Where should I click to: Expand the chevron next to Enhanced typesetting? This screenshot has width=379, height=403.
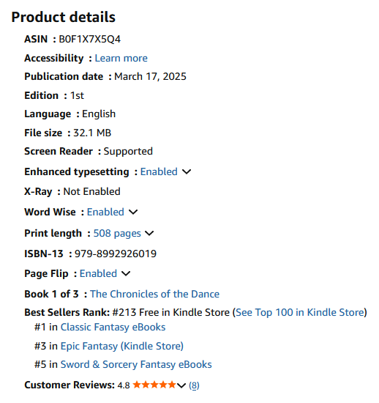tap(187, 171)
